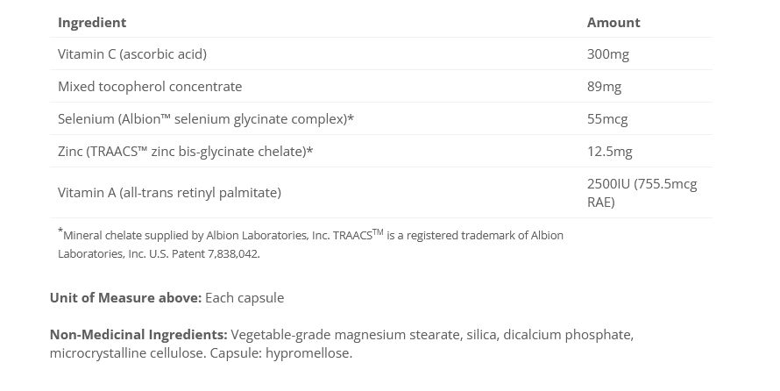Click the 2500IU (755.5mcg RAE) amount
Viewport: 780px width, 391px height.
tap(642, 193)
